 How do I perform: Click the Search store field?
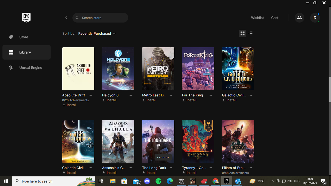100,18
